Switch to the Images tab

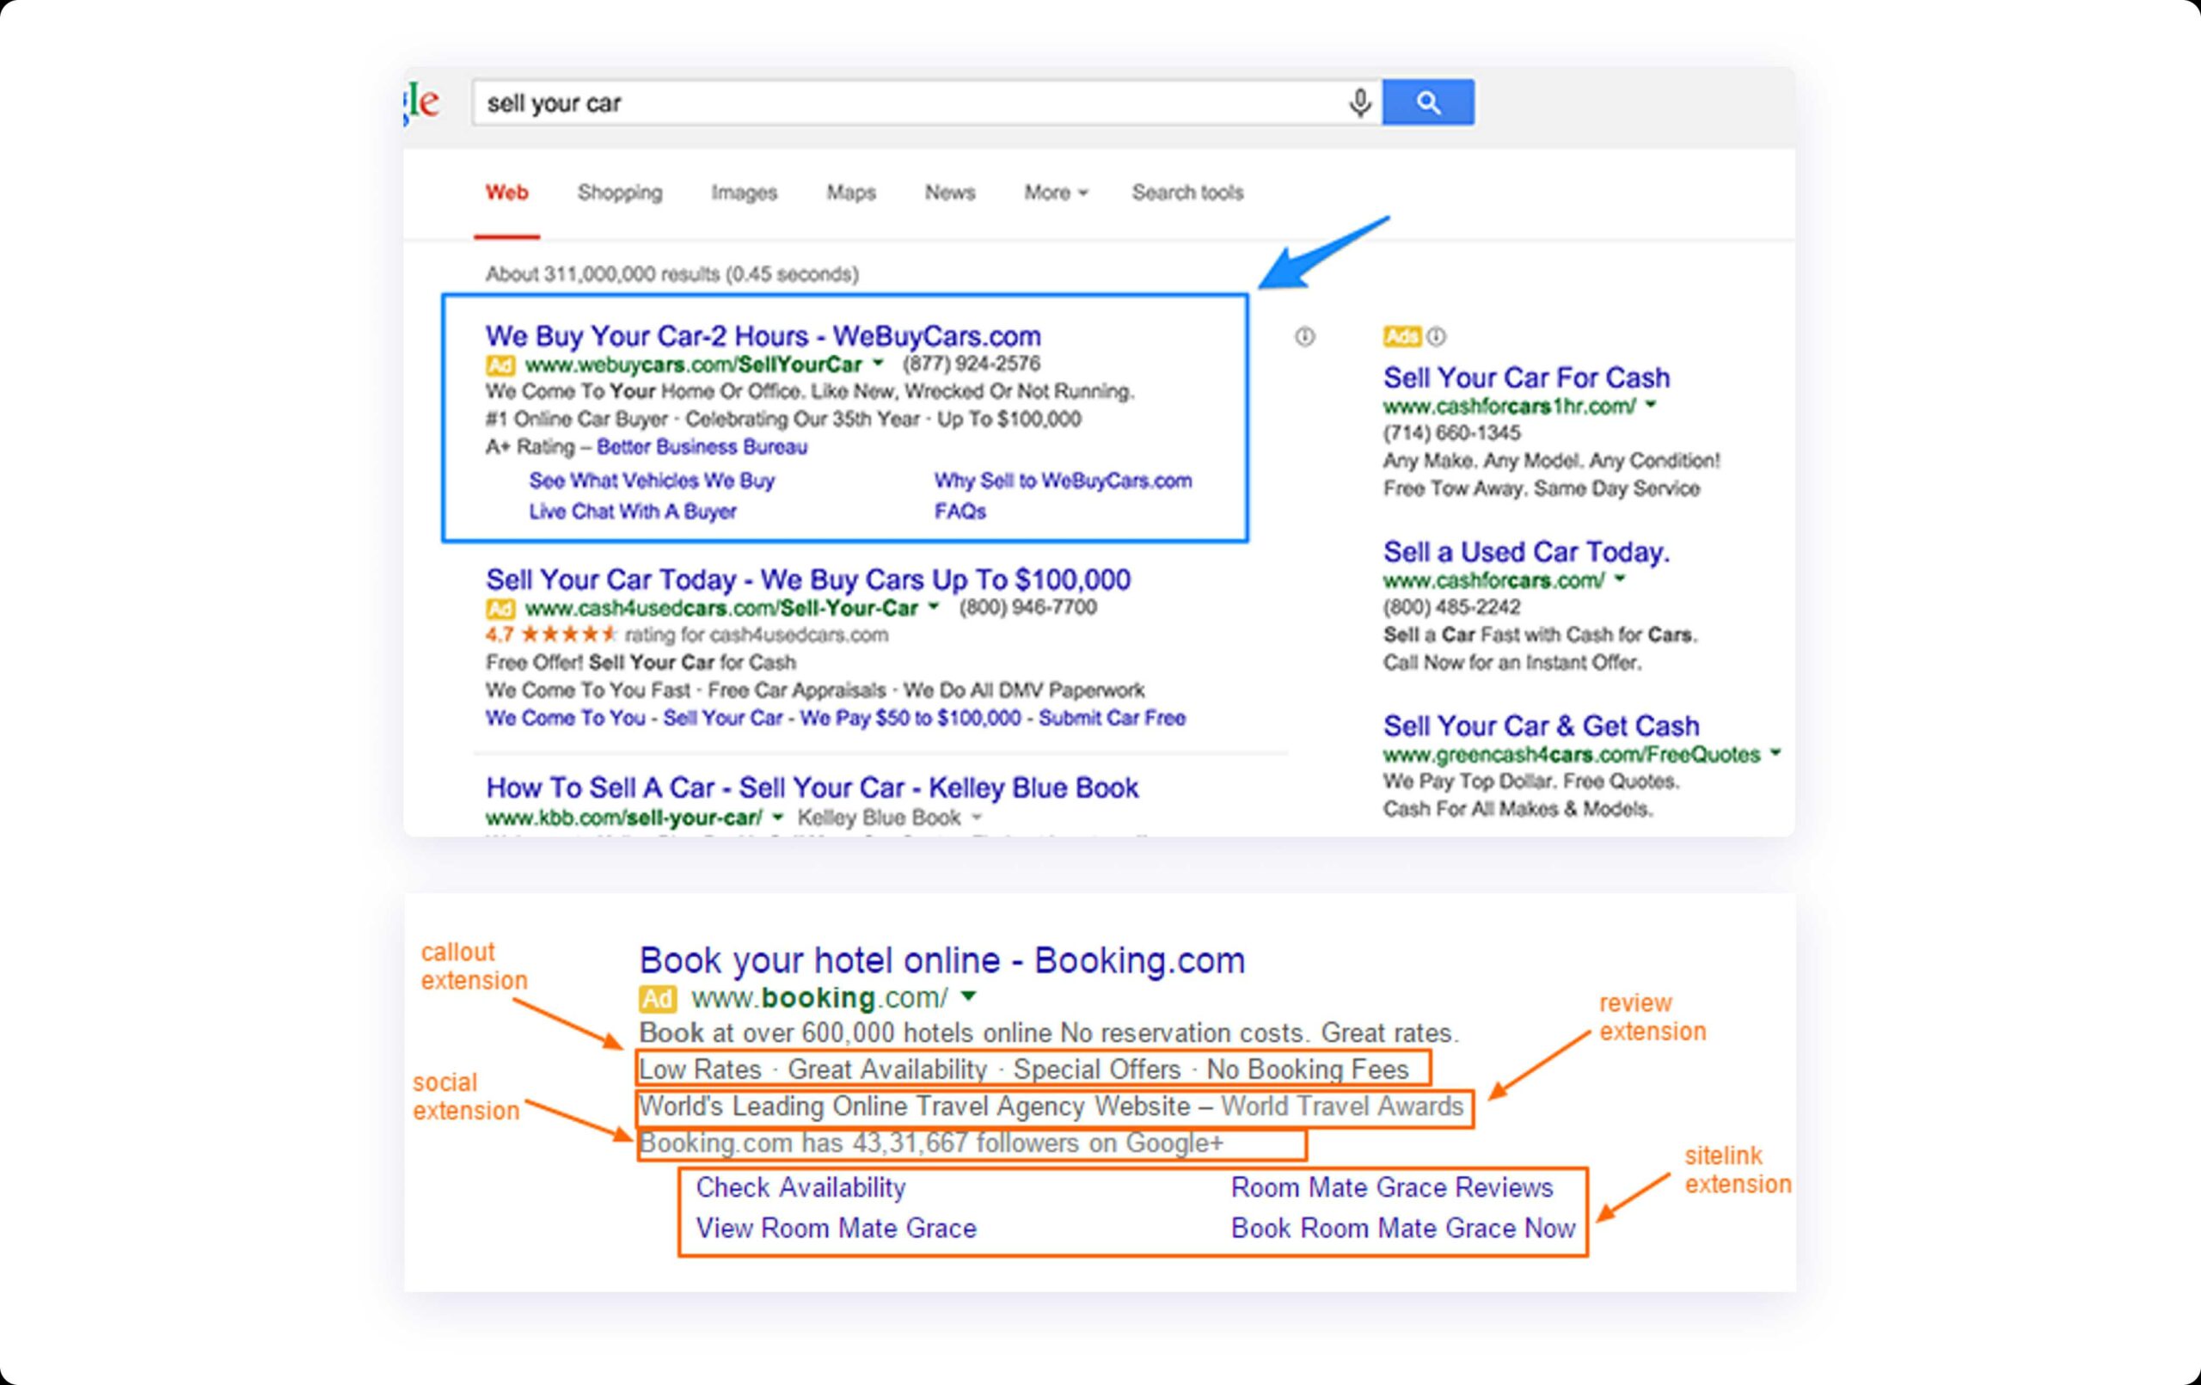click(744, 193)
